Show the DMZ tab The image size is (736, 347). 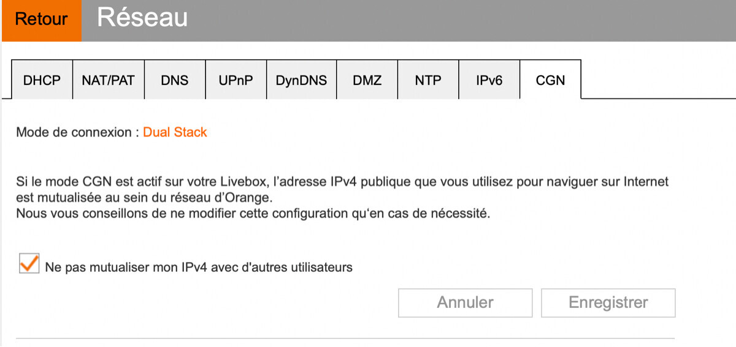(x=367, y=80)
